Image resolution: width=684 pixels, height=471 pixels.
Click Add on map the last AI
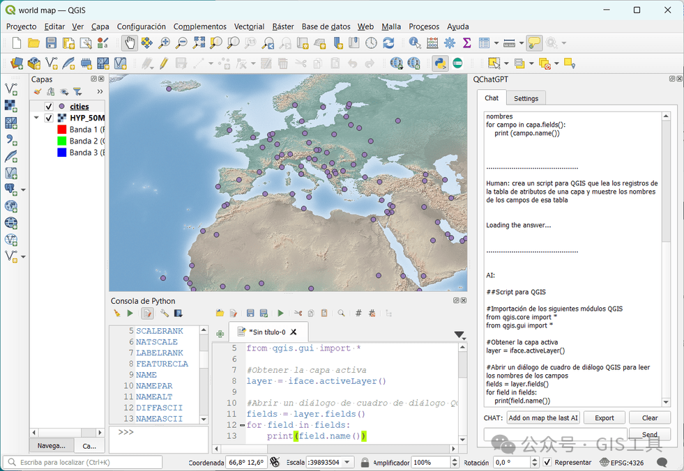pyautogui.click(x=543, y=418)
